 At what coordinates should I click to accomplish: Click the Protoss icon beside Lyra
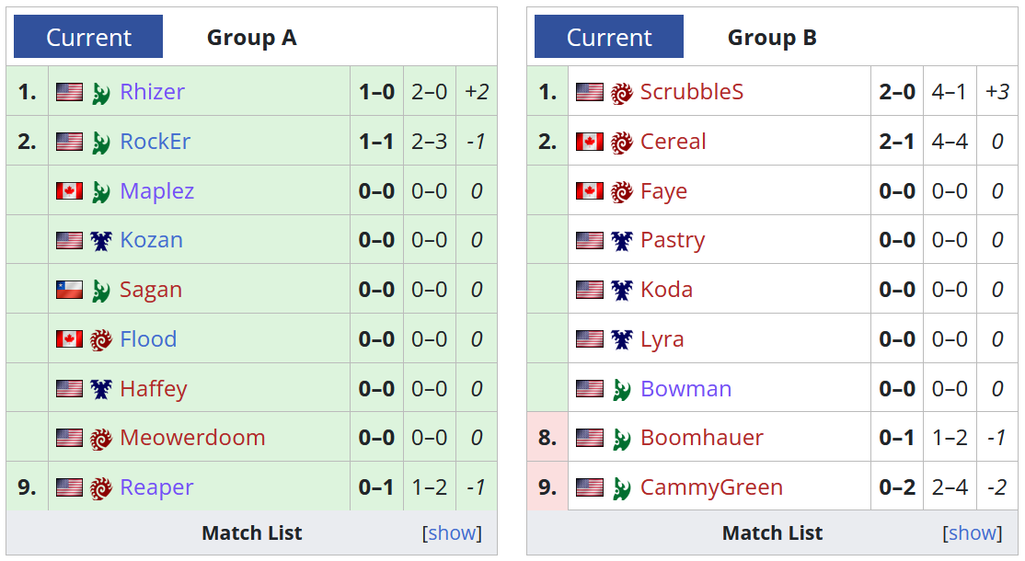[622, 339]
